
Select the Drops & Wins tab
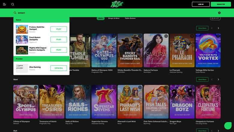point(114,18)
